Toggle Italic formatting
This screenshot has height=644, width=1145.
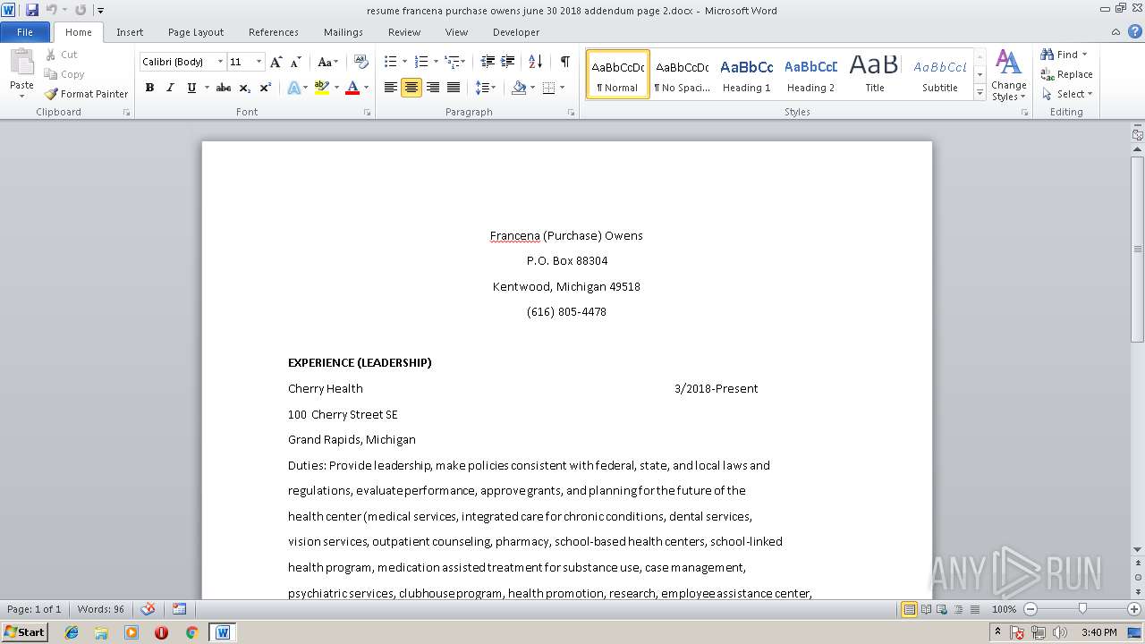(170, 88)
